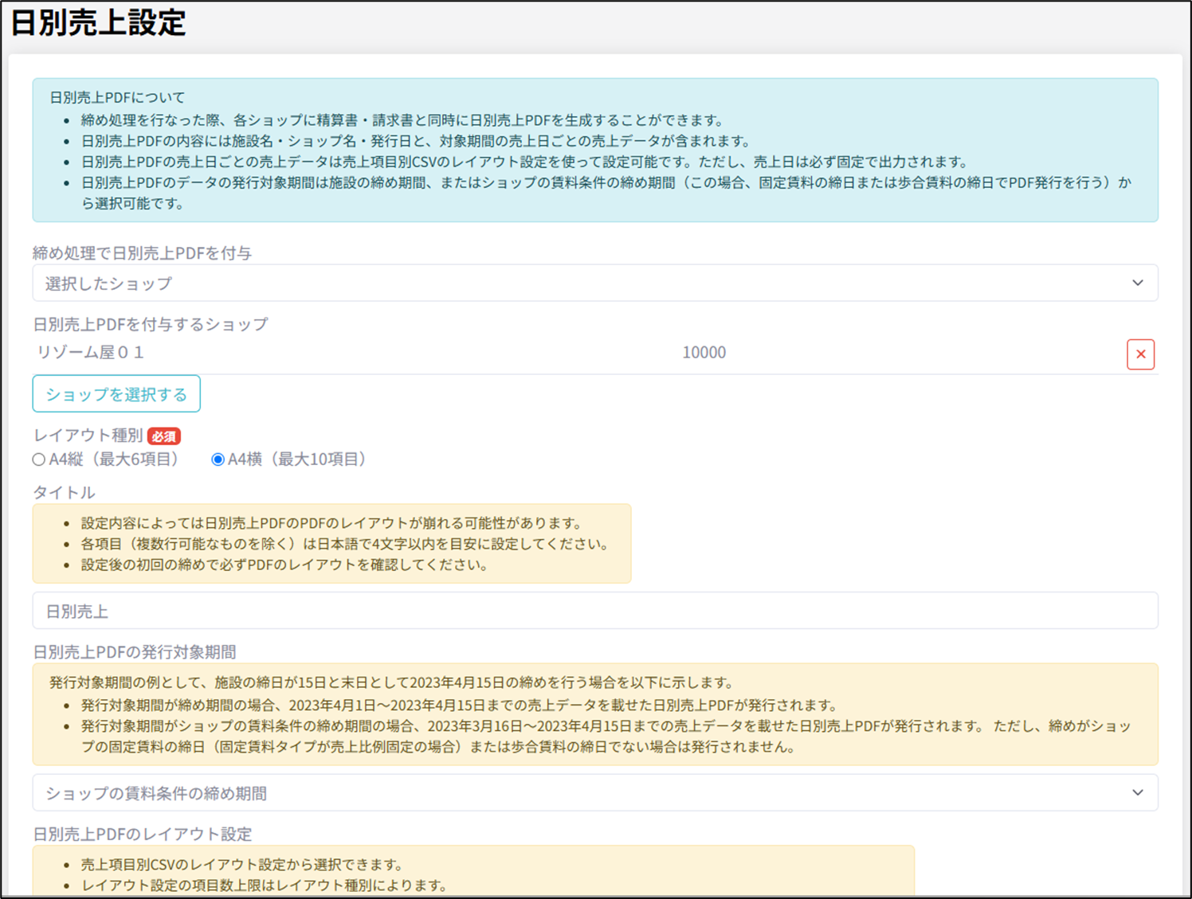Select the A4縦（最大6項目） radio button
Image resolution: width=1192 pixels, height=899 pixels.
(x=39, y=459)
